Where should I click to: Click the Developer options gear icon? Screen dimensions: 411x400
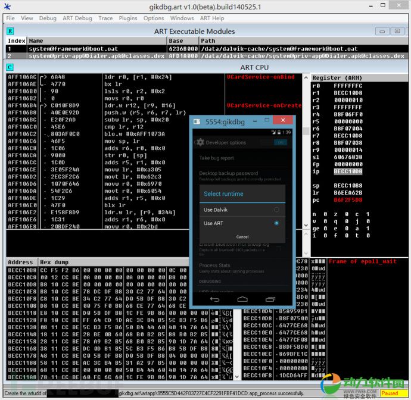pyautogui.click(x=200, y=142)
